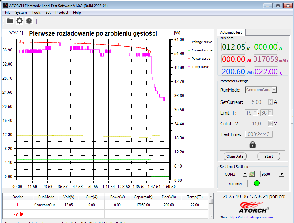Viewport: 294px width, 223px height.
Task: Toggle the Temp curve legend entry
Action: [198, 67]
